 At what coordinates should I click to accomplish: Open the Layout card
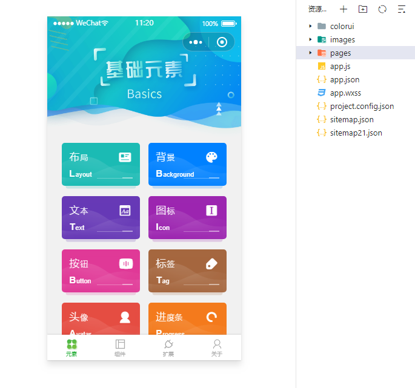pos(101,164)
